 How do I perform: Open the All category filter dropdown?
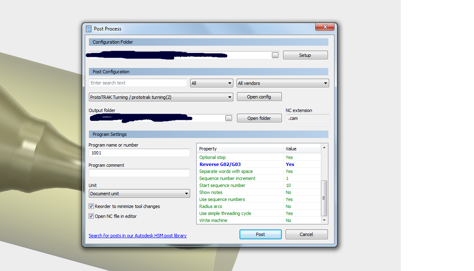[211, 83]
